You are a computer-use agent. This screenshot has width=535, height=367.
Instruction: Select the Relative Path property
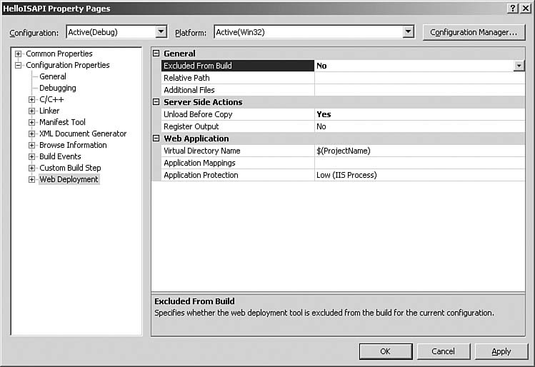pyautogui.click(x=237, y=78)
